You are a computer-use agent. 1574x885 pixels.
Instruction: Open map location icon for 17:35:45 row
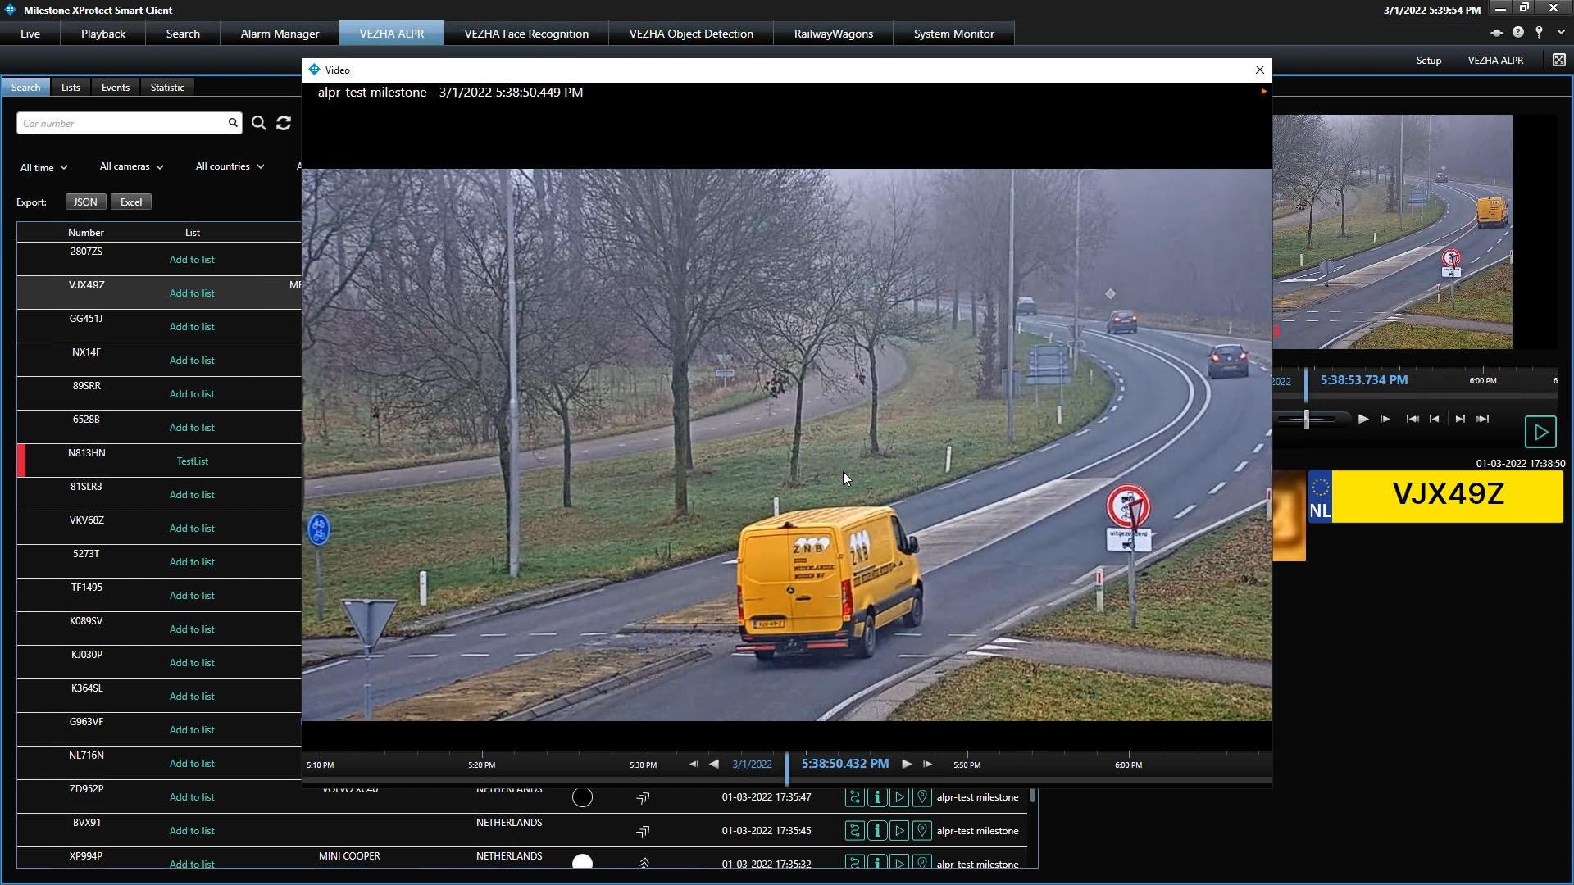922,830
